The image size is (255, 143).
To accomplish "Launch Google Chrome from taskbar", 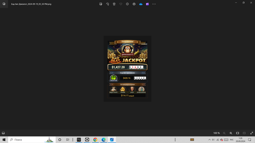I will (x=95, y=140).
